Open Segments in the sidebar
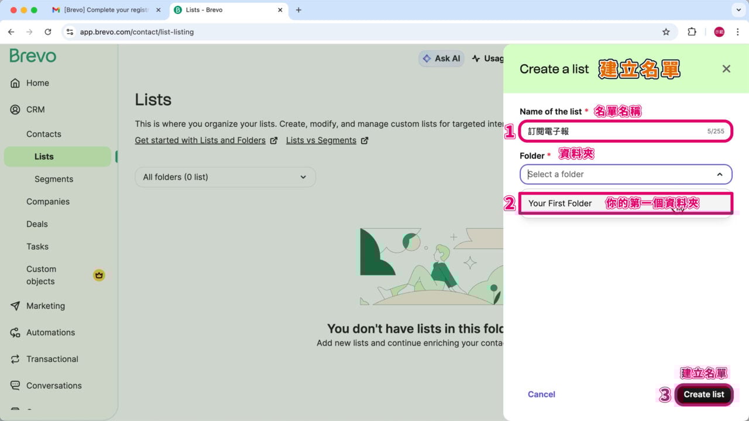This screenshot has width=749, height=421. click(x=54, y=179)
